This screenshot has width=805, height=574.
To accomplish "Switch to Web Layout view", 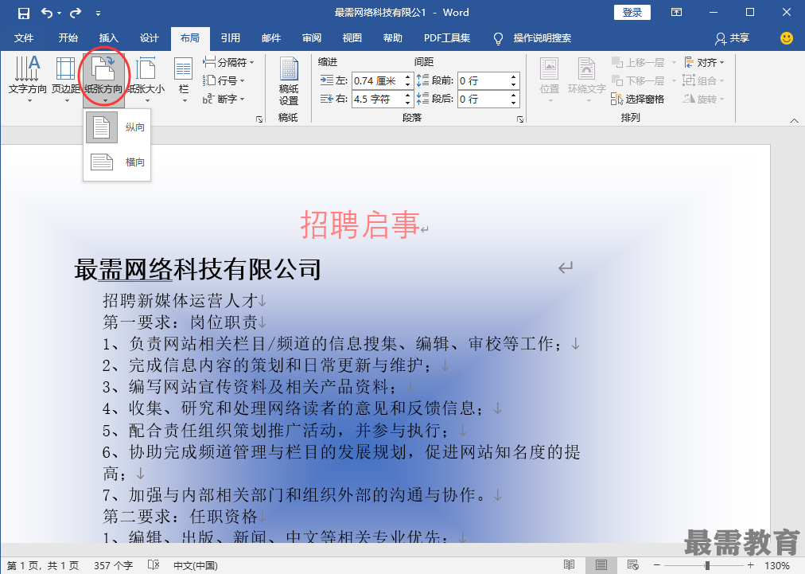I will pyautogui.click(x=633, y=565).
